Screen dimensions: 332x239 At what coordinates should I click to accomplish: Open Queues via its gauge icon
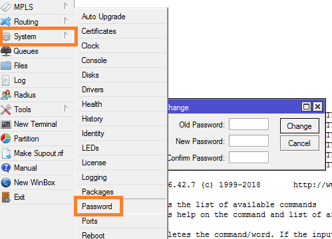point(6,51)
